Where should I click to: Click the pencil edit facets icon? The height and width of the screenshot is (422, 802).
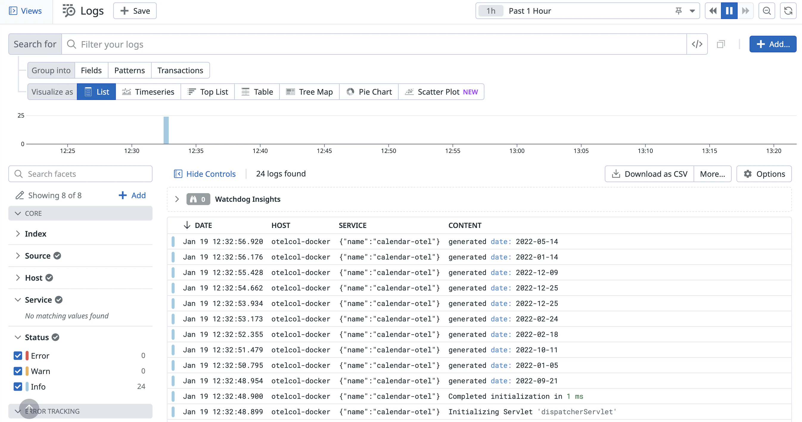[x=20, y=195]
